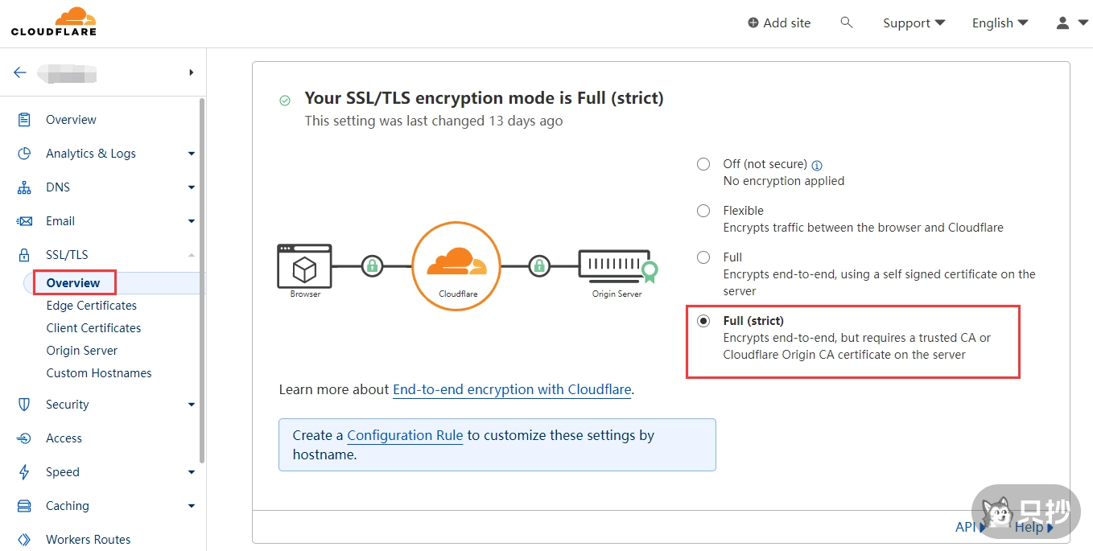Expand the Support menu
This screenshot has height=551, width=1093.
(x=913, y=23)
